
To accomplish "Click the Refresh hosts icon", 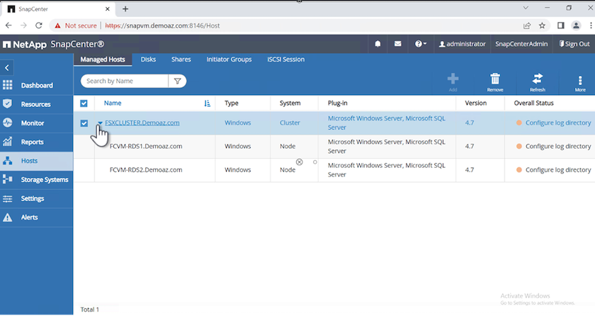I will pos(537,79).
